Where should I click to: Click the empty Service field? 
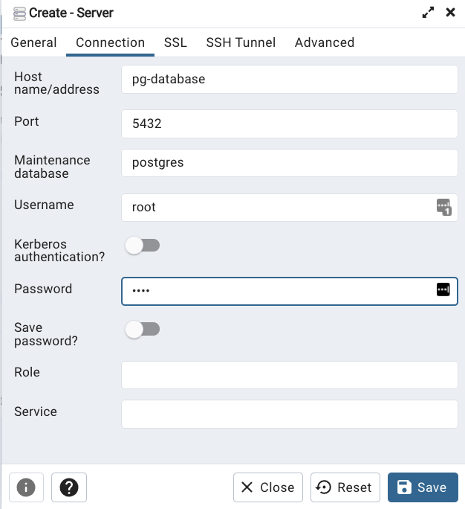click(x=290, y=414)
